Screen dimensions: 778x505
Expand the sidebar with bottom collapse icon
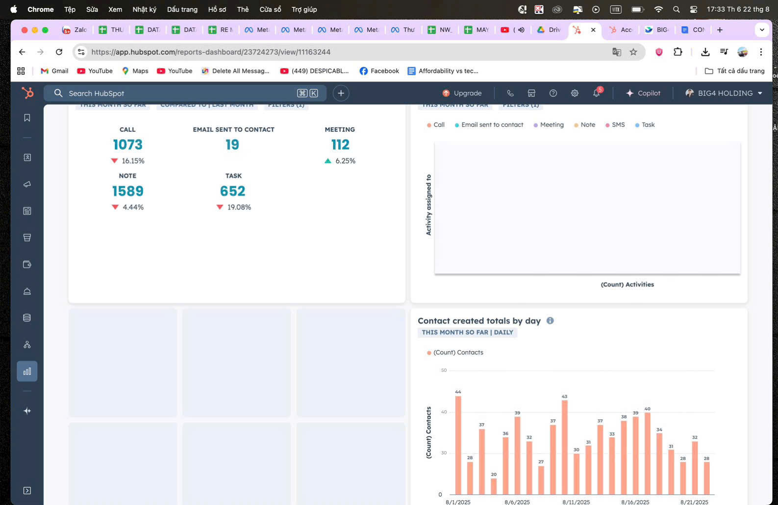(27, 491)
